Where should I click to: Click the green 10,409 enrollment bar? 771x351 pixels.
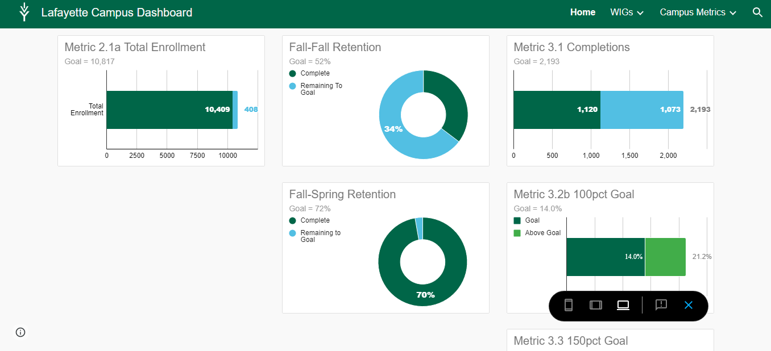pos(169,110)
